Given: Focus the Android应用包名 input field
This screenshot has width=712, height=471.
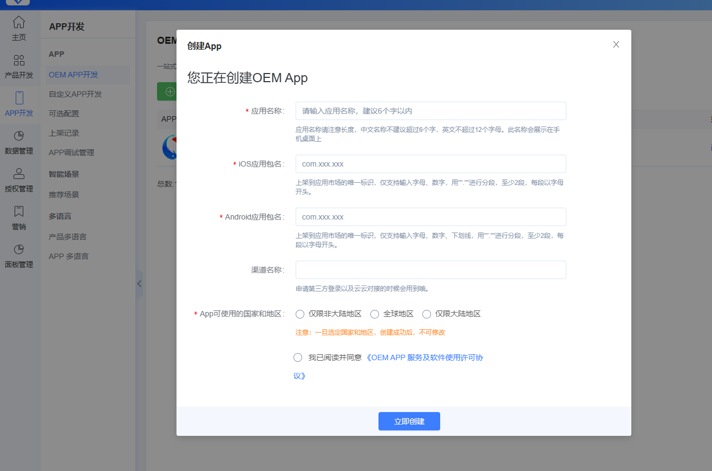Looking at the screenshot, I should 431,217.
